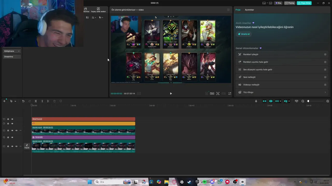The width and height of the screenshot is (332, 186).
Task: Mute the Komik mp4 track above Bulanıklık
Action: [x=16, y=130]
